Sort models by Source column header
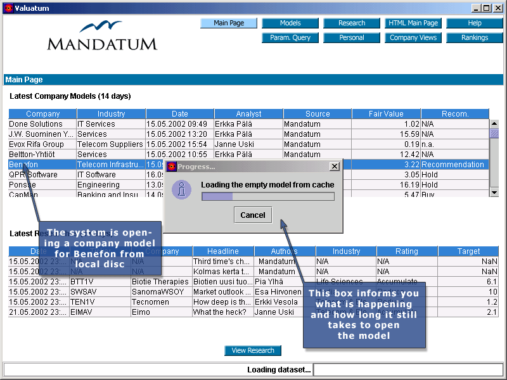This screenshot has width=507, height=380. pos(318,114)
